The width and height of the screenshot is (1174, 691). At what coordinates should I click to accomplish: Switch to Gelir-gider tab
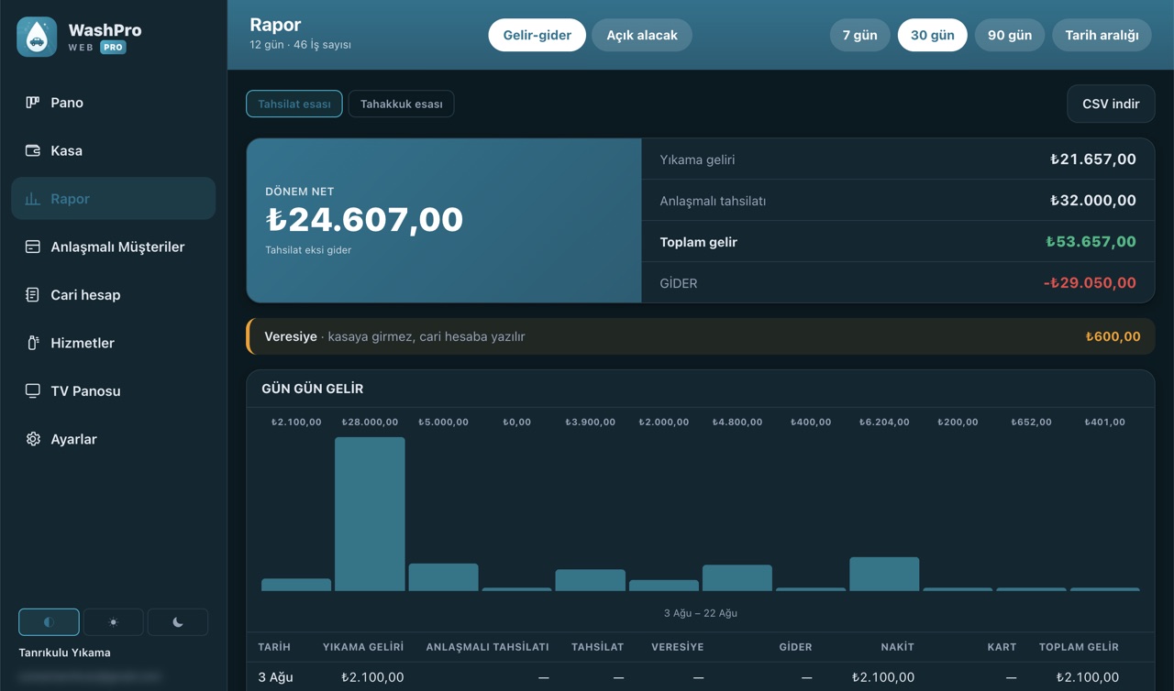[537, 35]
